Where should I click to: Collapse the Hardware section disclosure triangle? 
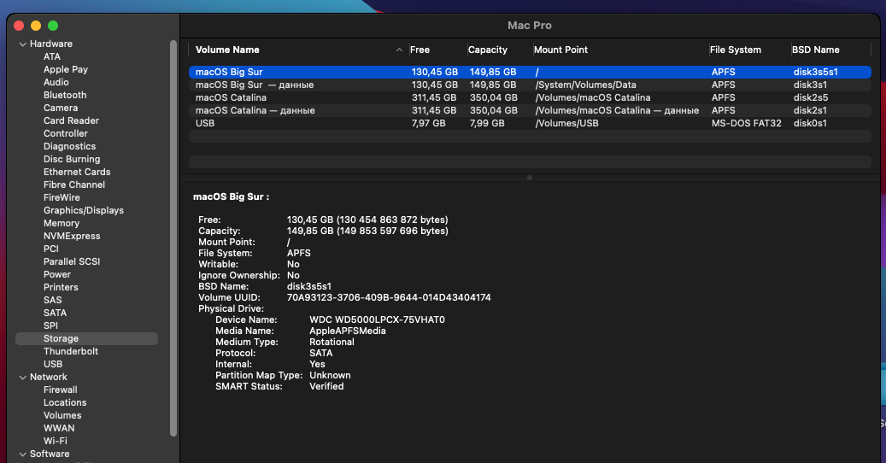tap(22, 44)
